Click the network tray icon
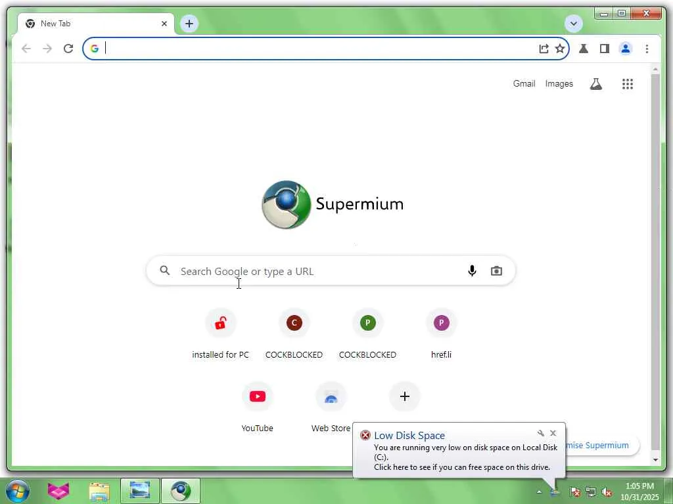Viewport: 673px width, 504px height. point(591,492)
